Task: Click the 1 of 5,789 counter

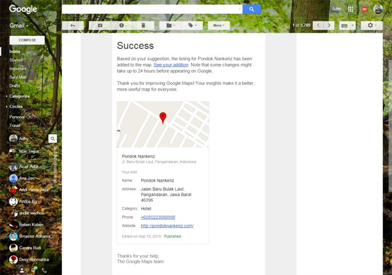Action: pos(301,25)
